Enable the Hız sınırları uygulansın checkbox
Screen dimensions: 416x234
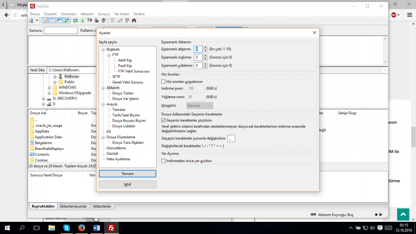point(163,82)
